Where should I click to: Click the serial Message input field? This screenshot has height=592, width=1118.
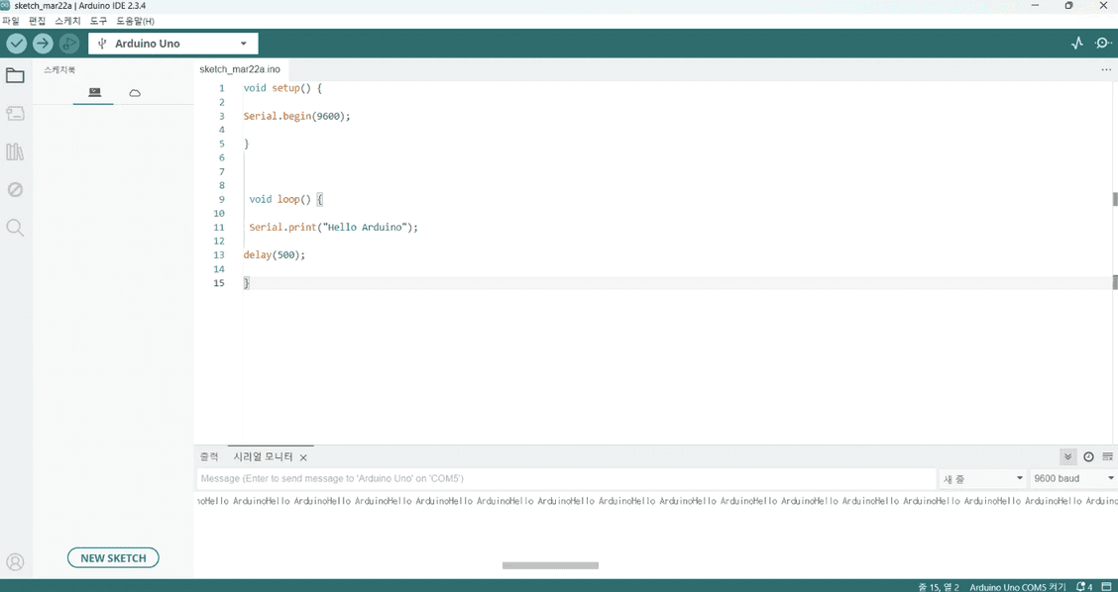pyautogui.click(x=565, y=478)
